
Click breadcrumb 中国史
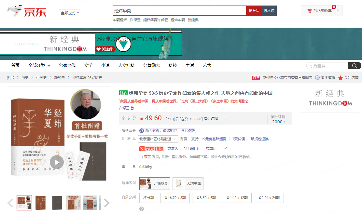pos(42,78)
